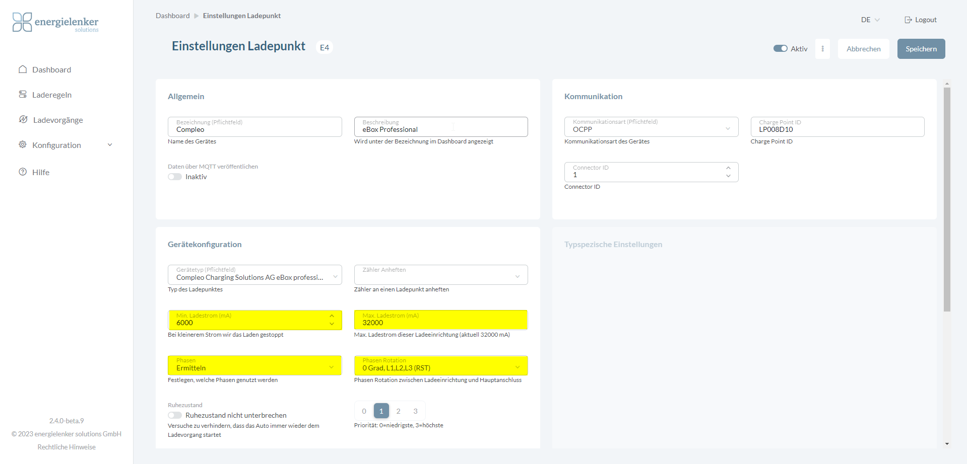The height and width of the screenshot is (464, 967).
Task: Click the Logout icon
Action: coord(908,20)
